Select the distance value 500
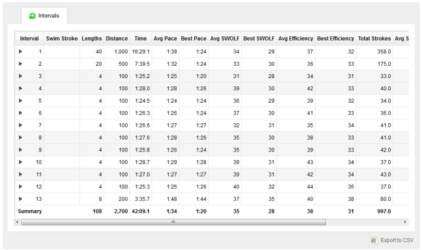This screenshot has width=423, height=250. pyautogui.click(x=123, y=64)
